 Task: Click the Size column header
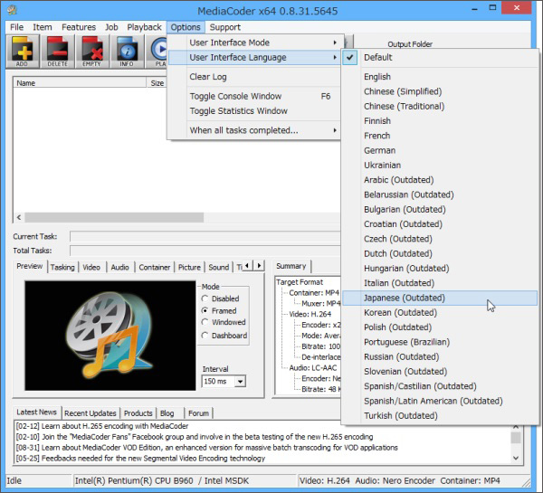click(157, 83)
